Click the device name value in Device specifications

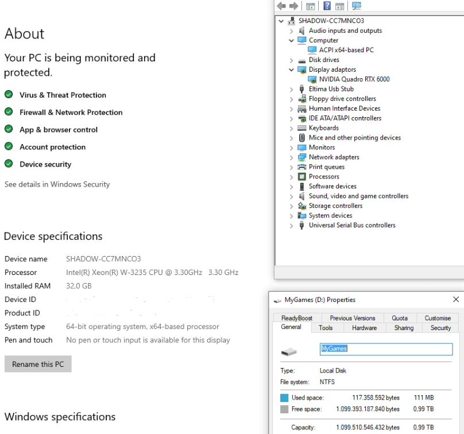(x=103, y=259)
